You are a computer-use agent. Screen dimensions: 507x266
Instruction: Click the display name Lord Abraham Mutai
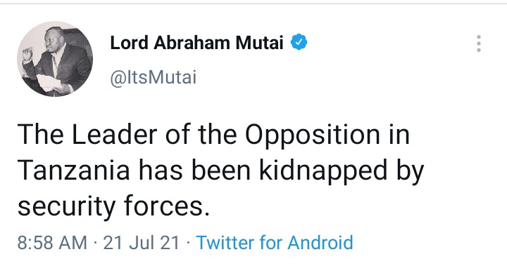(x=196, y=43)
